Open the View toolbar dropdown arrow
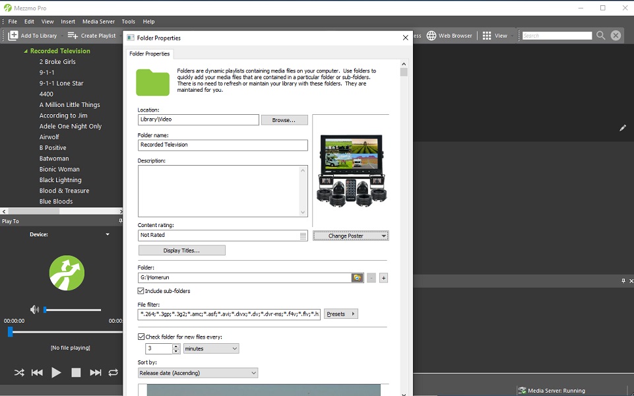Image resolution: width=634 pixels, height=396 pixels. pyautogui.click(x=512, y=36)
